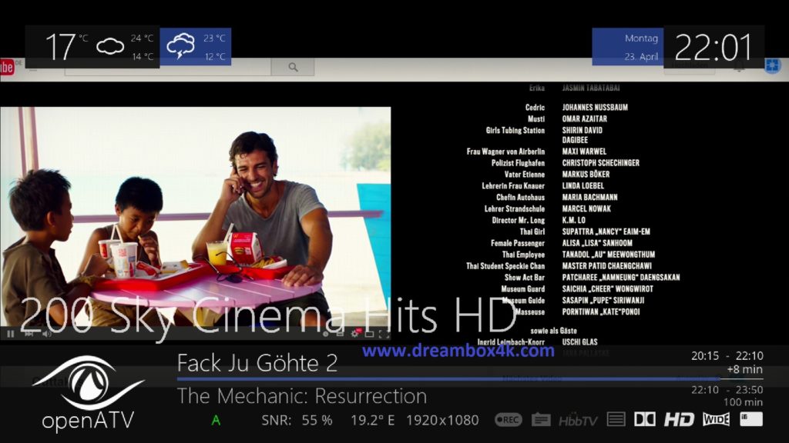This screenshot has height=443, width=789.
Task: Open the www.dreambox4k.com link
Action: point(458,351)
